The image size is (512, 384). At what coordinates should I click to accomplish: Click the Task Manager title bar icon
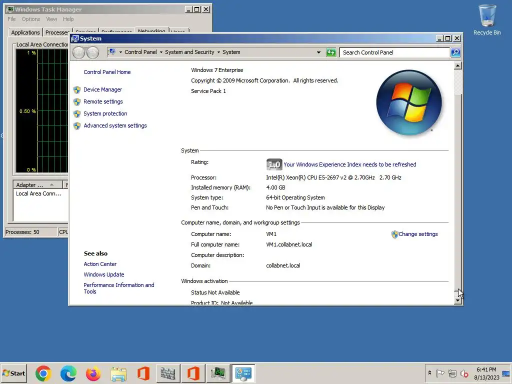click(x=10, y=9)
